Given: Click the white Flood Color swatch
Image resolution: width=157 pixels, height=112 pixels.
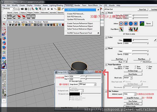Looking at the screenshot, I should (x=127, y=51).
